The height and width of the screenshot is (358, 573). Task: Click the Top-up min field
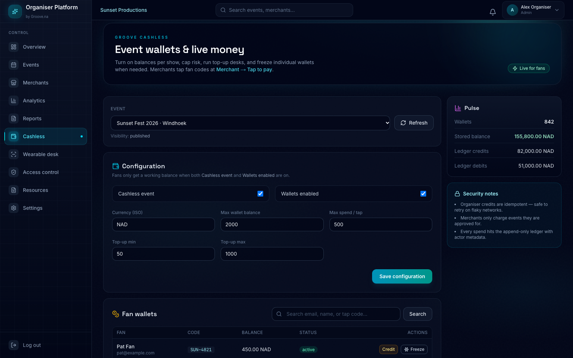pyautogui.click(x=163, y=254)
